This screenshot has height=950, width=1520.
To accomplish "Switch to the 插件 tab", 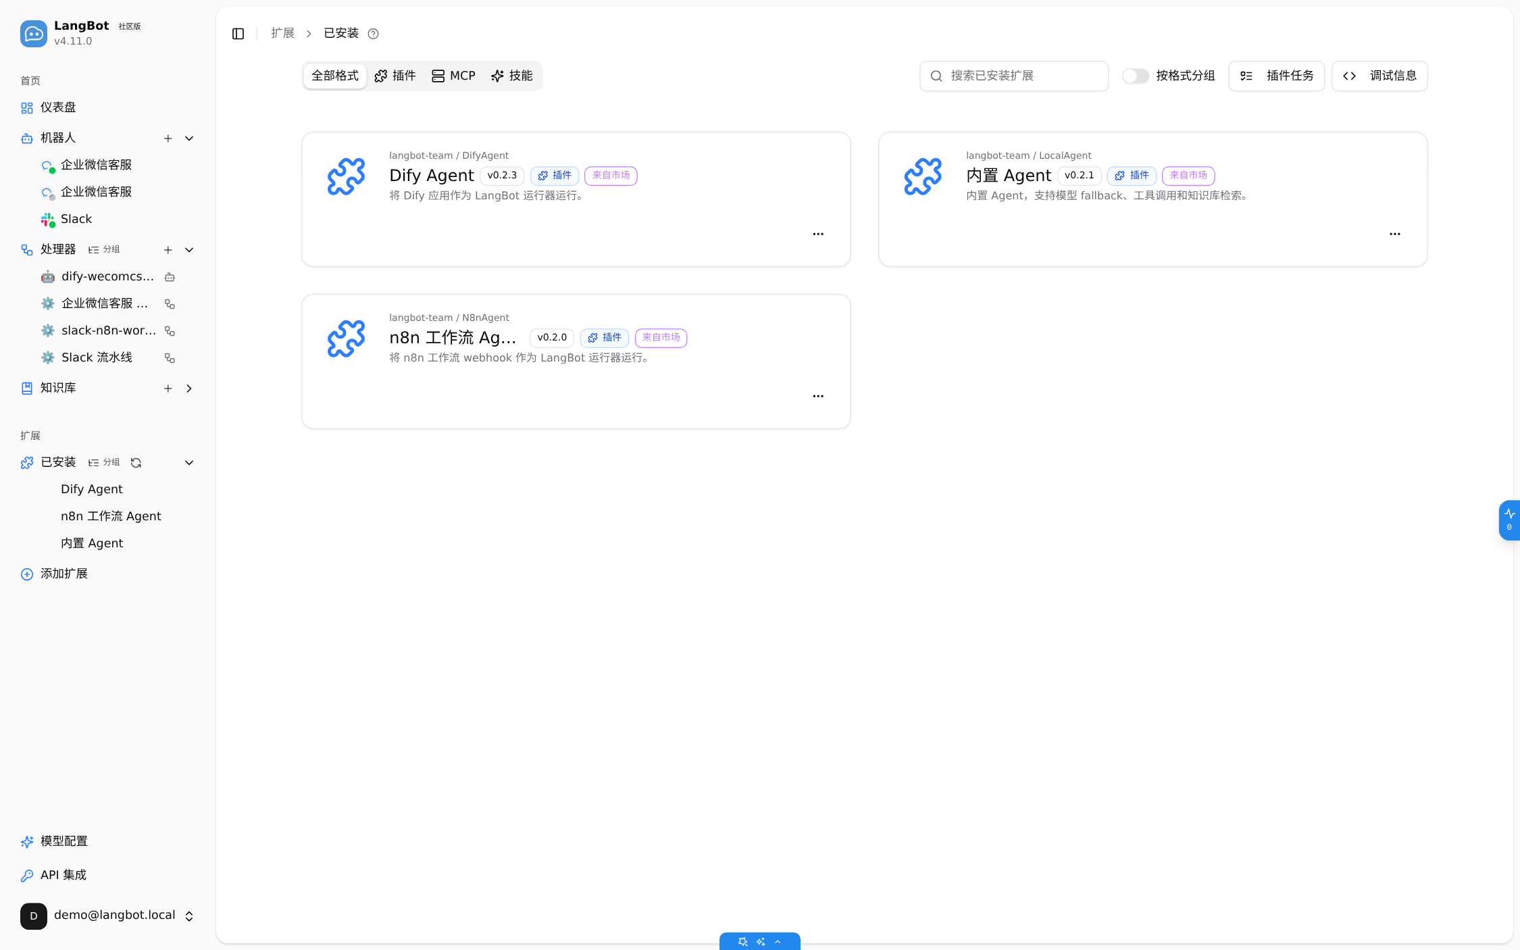I will pos(395,76).
